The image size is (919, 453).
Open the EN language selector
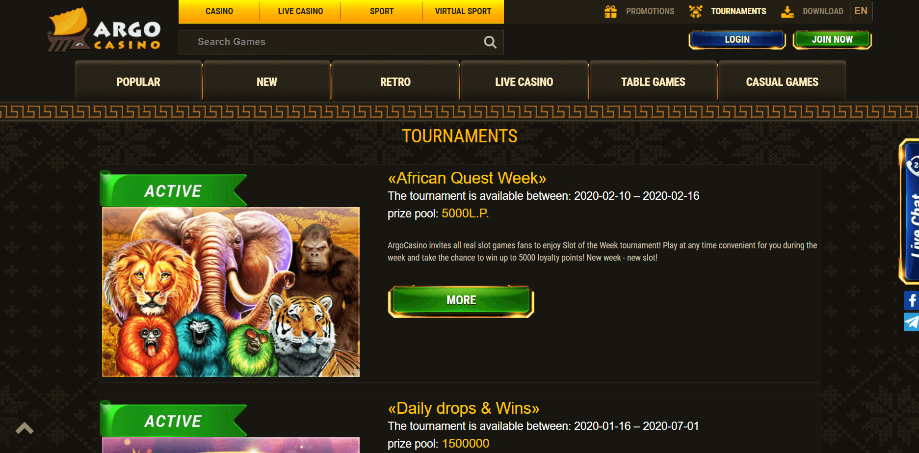pyautogui.click(x=861, y=11)
